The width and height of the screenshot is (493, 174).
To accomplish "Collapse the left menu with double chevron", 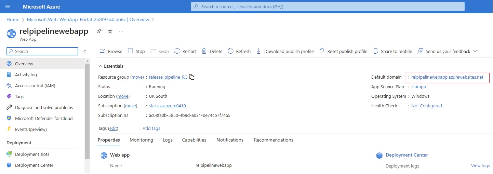I will click(85, 51).
